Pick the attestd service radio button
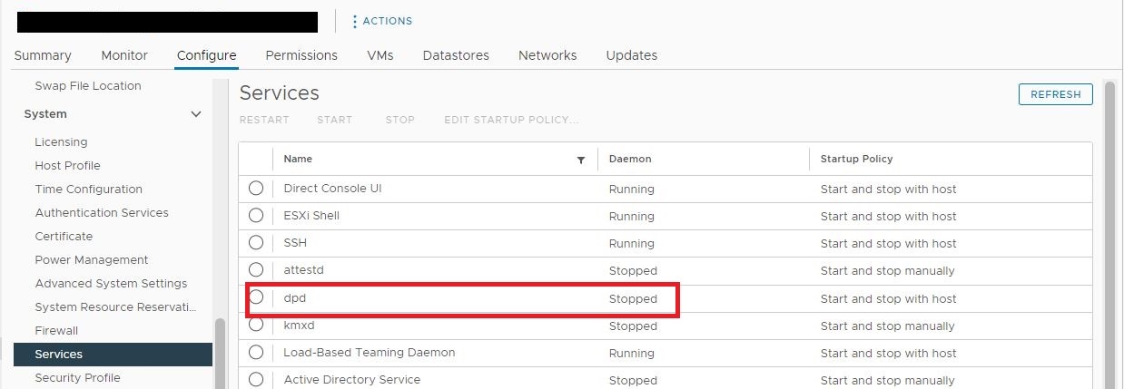 coord(256,270)
